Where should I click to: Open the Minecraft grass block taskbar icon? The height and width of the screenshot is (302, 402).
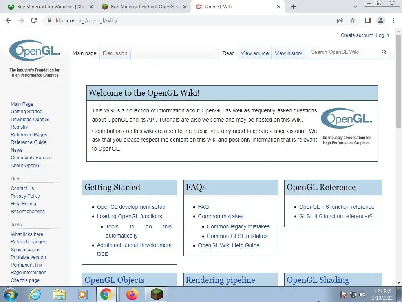(x=156, y=294)
